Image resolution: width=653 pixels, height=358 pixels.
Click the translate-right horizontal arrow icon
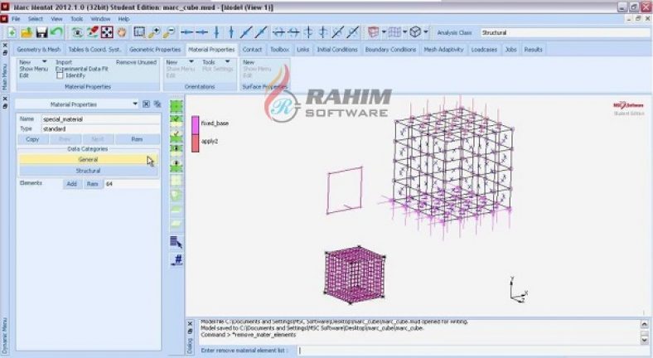coord(202,32)
